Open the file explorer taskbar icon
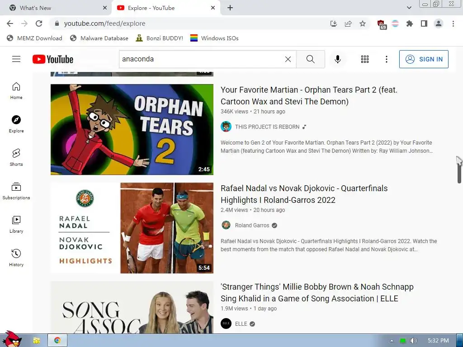 [x=36, y=341]
